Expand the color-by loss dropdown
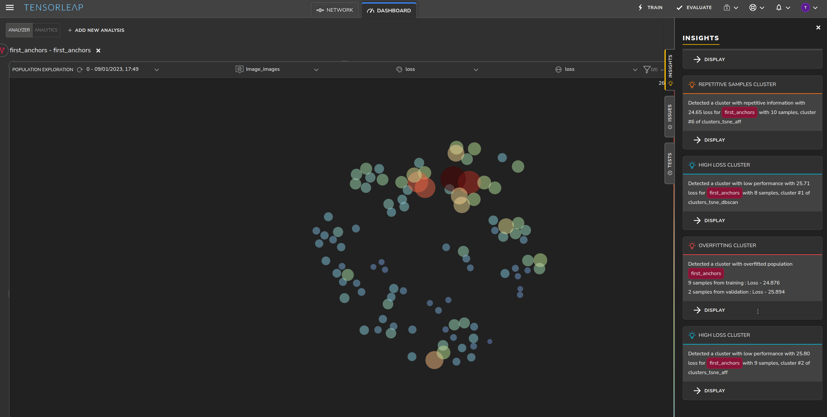 (476, 69)
